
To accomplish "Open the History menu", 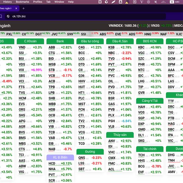I will [7, 2].
